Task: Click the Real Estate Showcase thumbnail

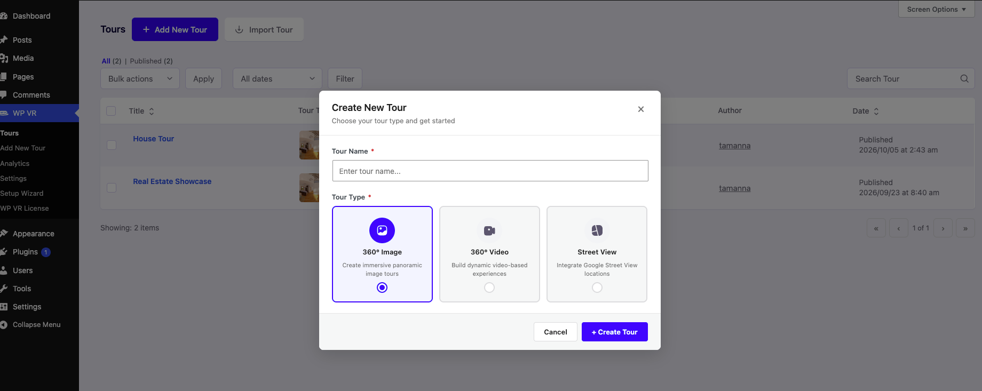Action: click(309, 188)
